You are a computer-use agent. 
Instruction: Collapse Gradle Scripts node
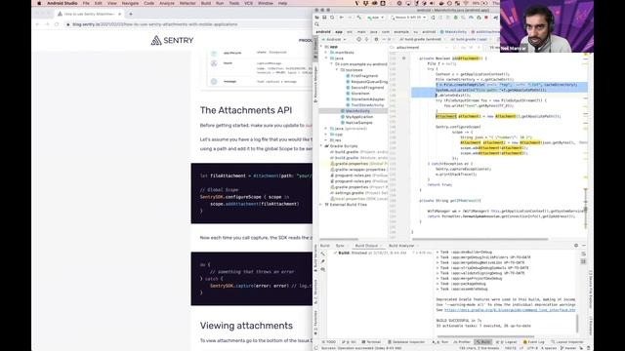pos(322,146)
